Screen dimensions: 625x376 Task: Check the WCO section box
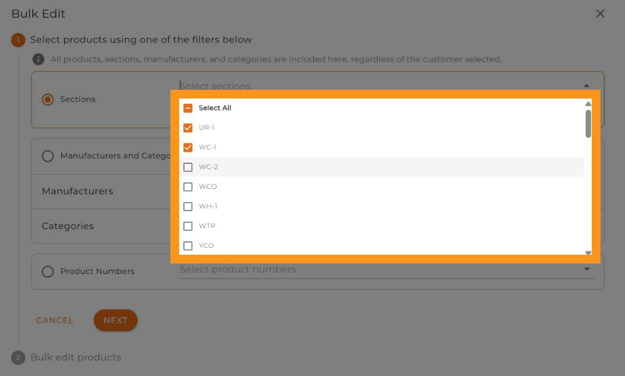point(188,187)
